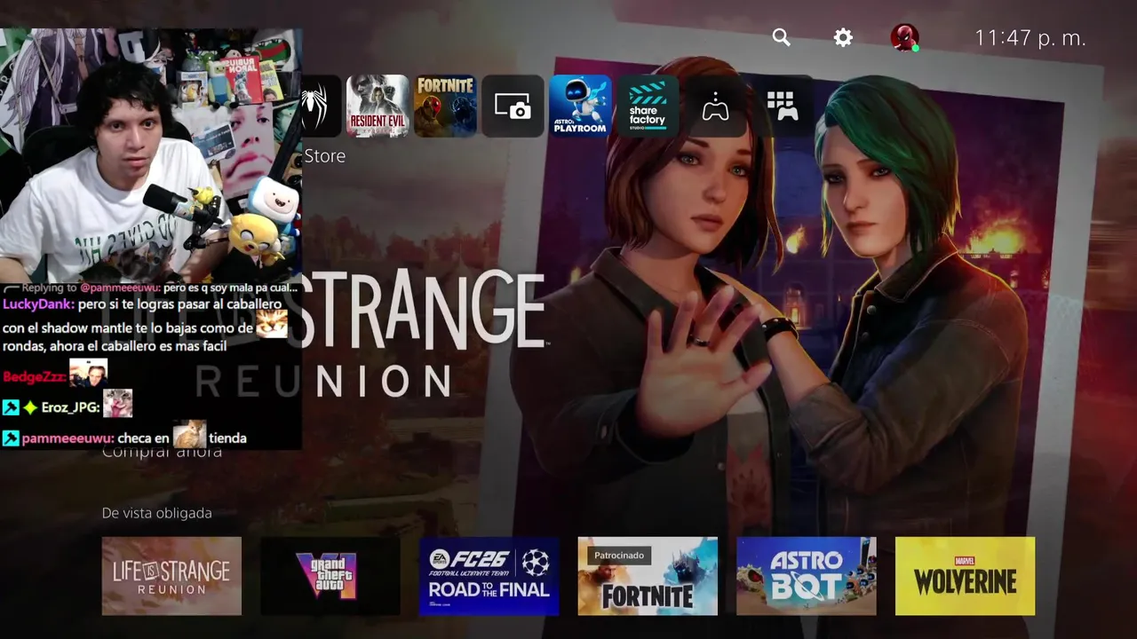Select the Store label
The image size is (1137, 639).
coord(324,155)
